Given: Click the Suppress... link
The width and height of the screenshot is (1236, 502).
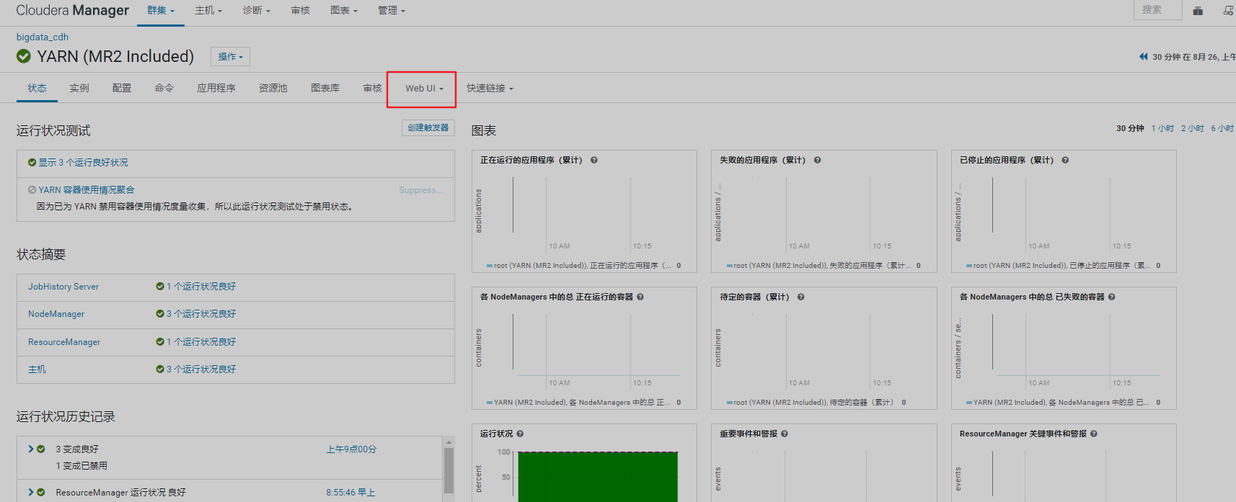Looking at the screenshot, I should click(x=420, y=190).
